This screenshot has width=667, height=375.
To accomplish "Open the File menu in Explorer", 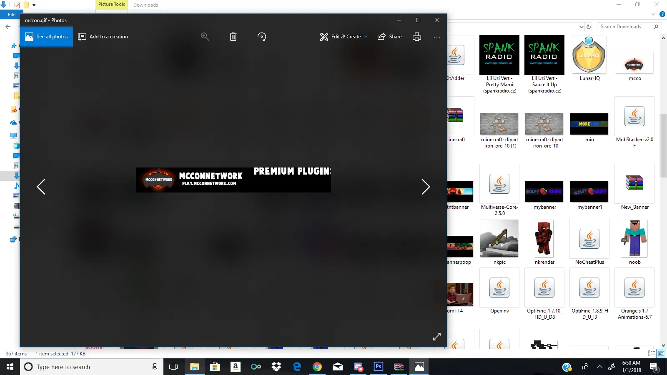I will pyautogui.click(x=12, y=15).
